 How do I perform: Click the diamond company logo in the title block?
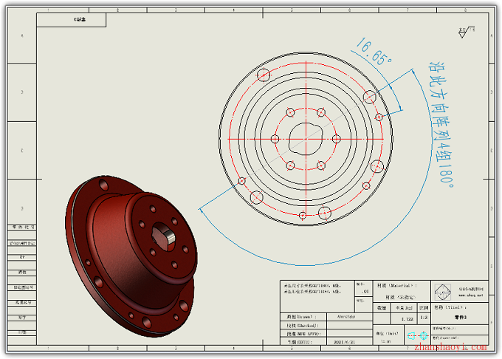coord(443,292)
